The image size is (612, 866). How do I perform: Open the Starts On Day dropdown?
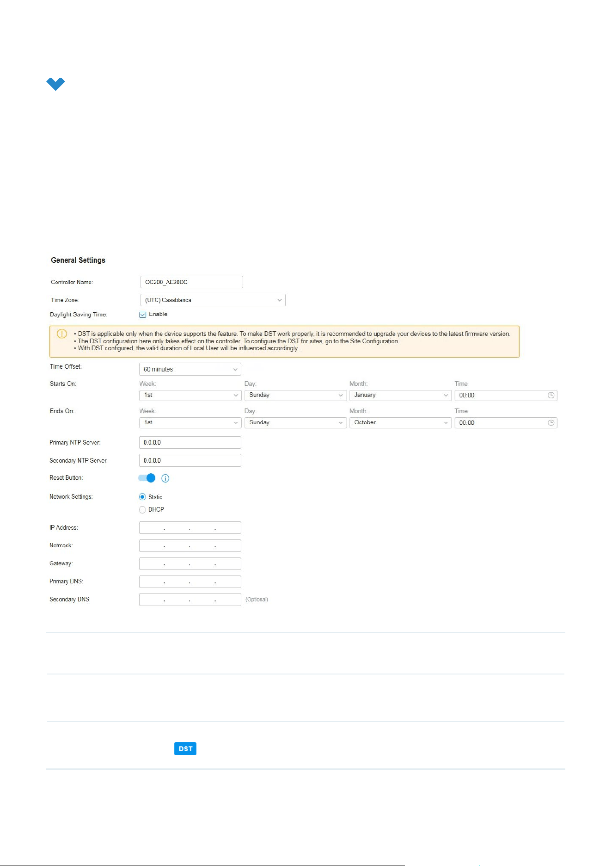[x=295, y=395]
